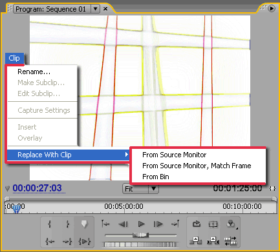
Task: Go to the In point
Action: (50, 241)
